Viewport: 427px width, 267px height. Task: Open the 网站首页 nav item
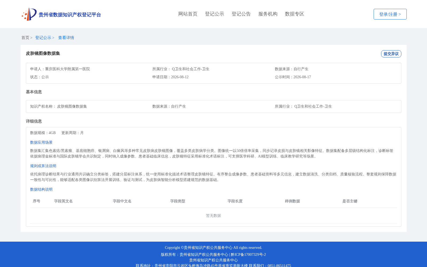coord(188,14)
